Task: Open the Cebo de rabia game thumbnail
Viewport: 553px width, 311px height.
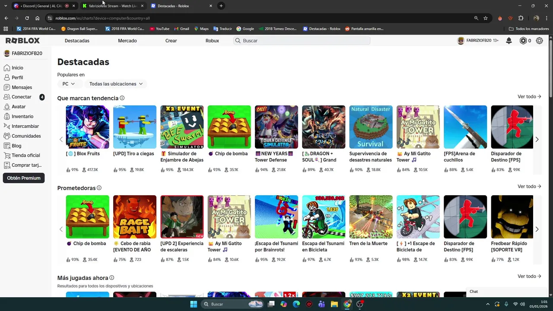Action: (135, 217)
